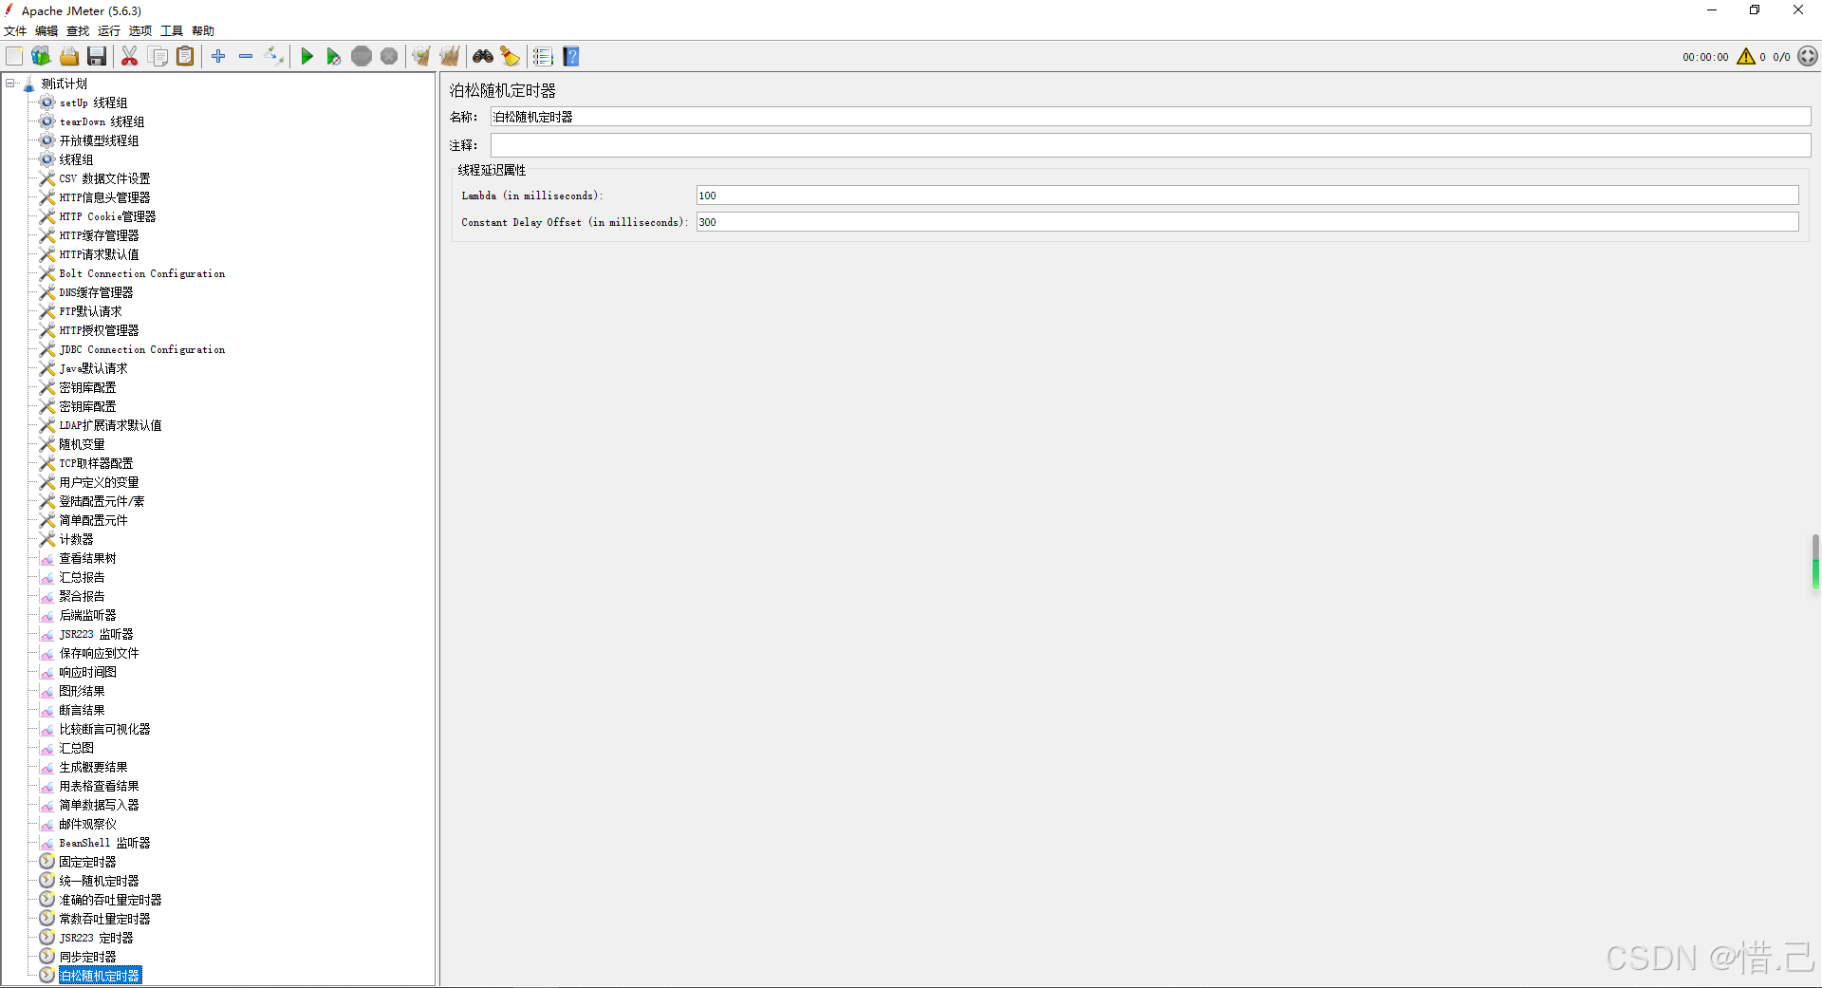This screenshot has width=1822, height=988.
Task: Open the 查找 menu
Action: (78, 31)
